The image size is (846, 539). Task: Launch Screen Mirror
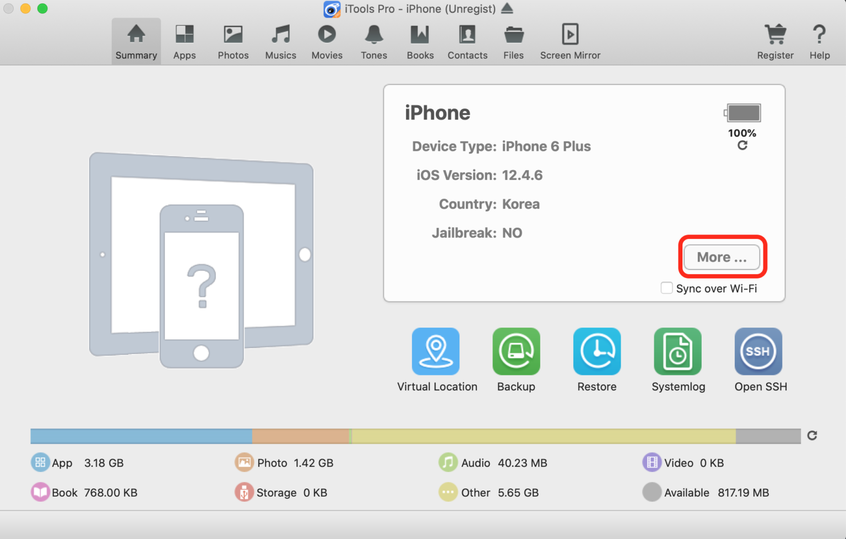click(570, 41)
